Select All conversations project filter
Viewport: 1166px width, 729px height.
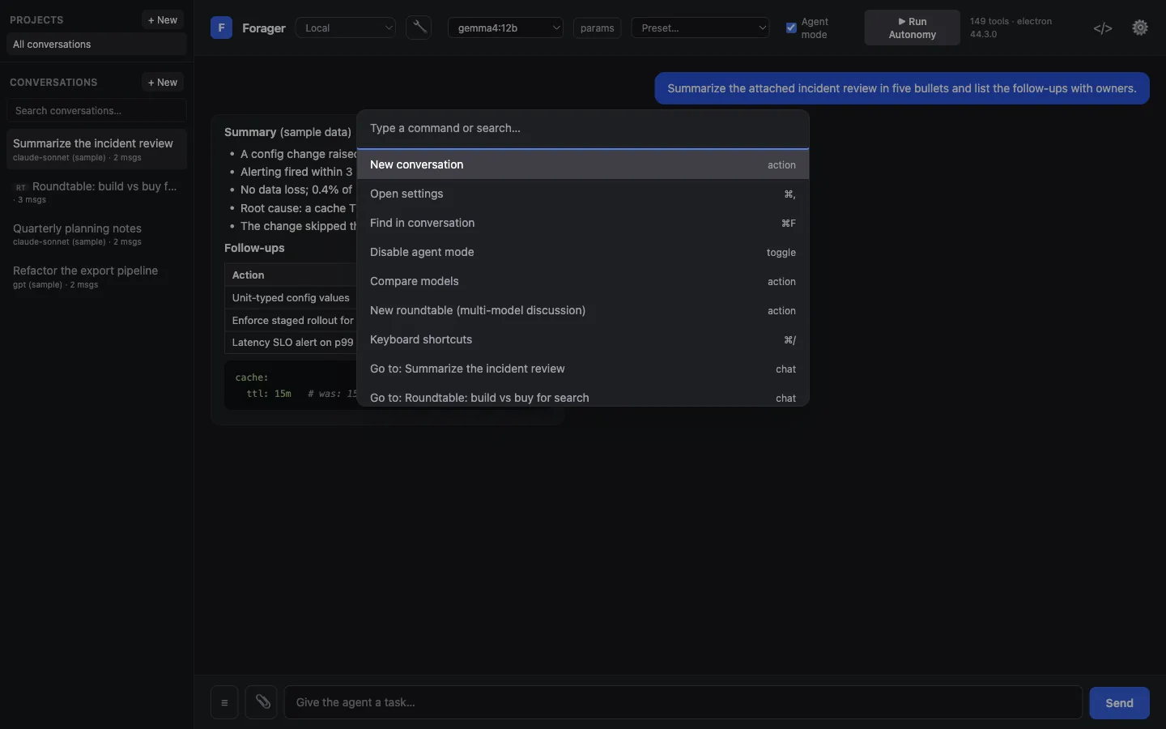coord(96,44)
